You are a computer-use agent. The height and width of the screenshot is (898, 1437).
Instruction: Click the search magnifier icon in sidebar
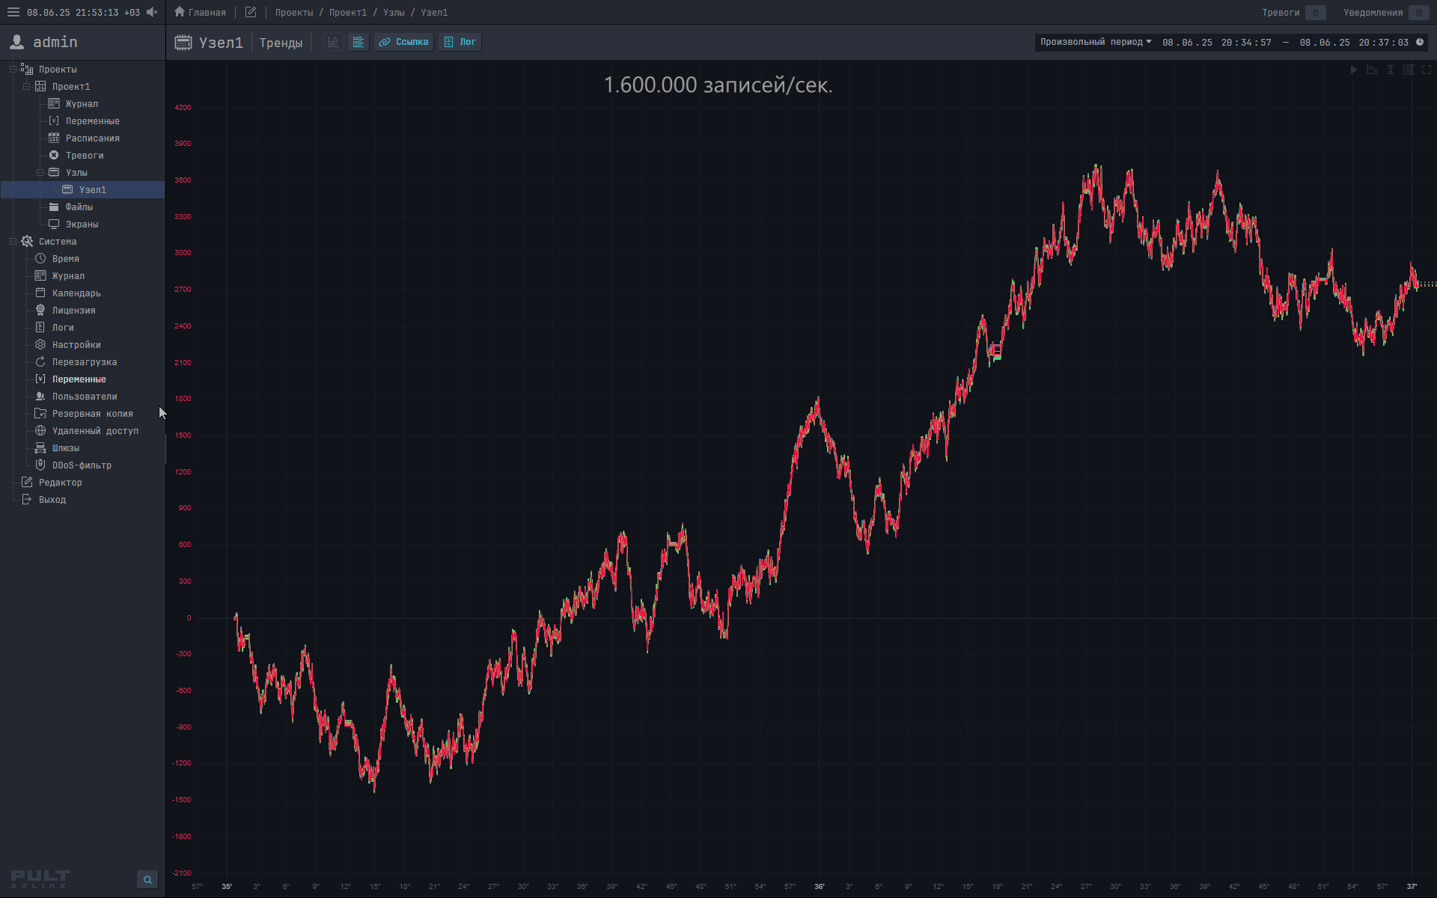tap(147, 879)
